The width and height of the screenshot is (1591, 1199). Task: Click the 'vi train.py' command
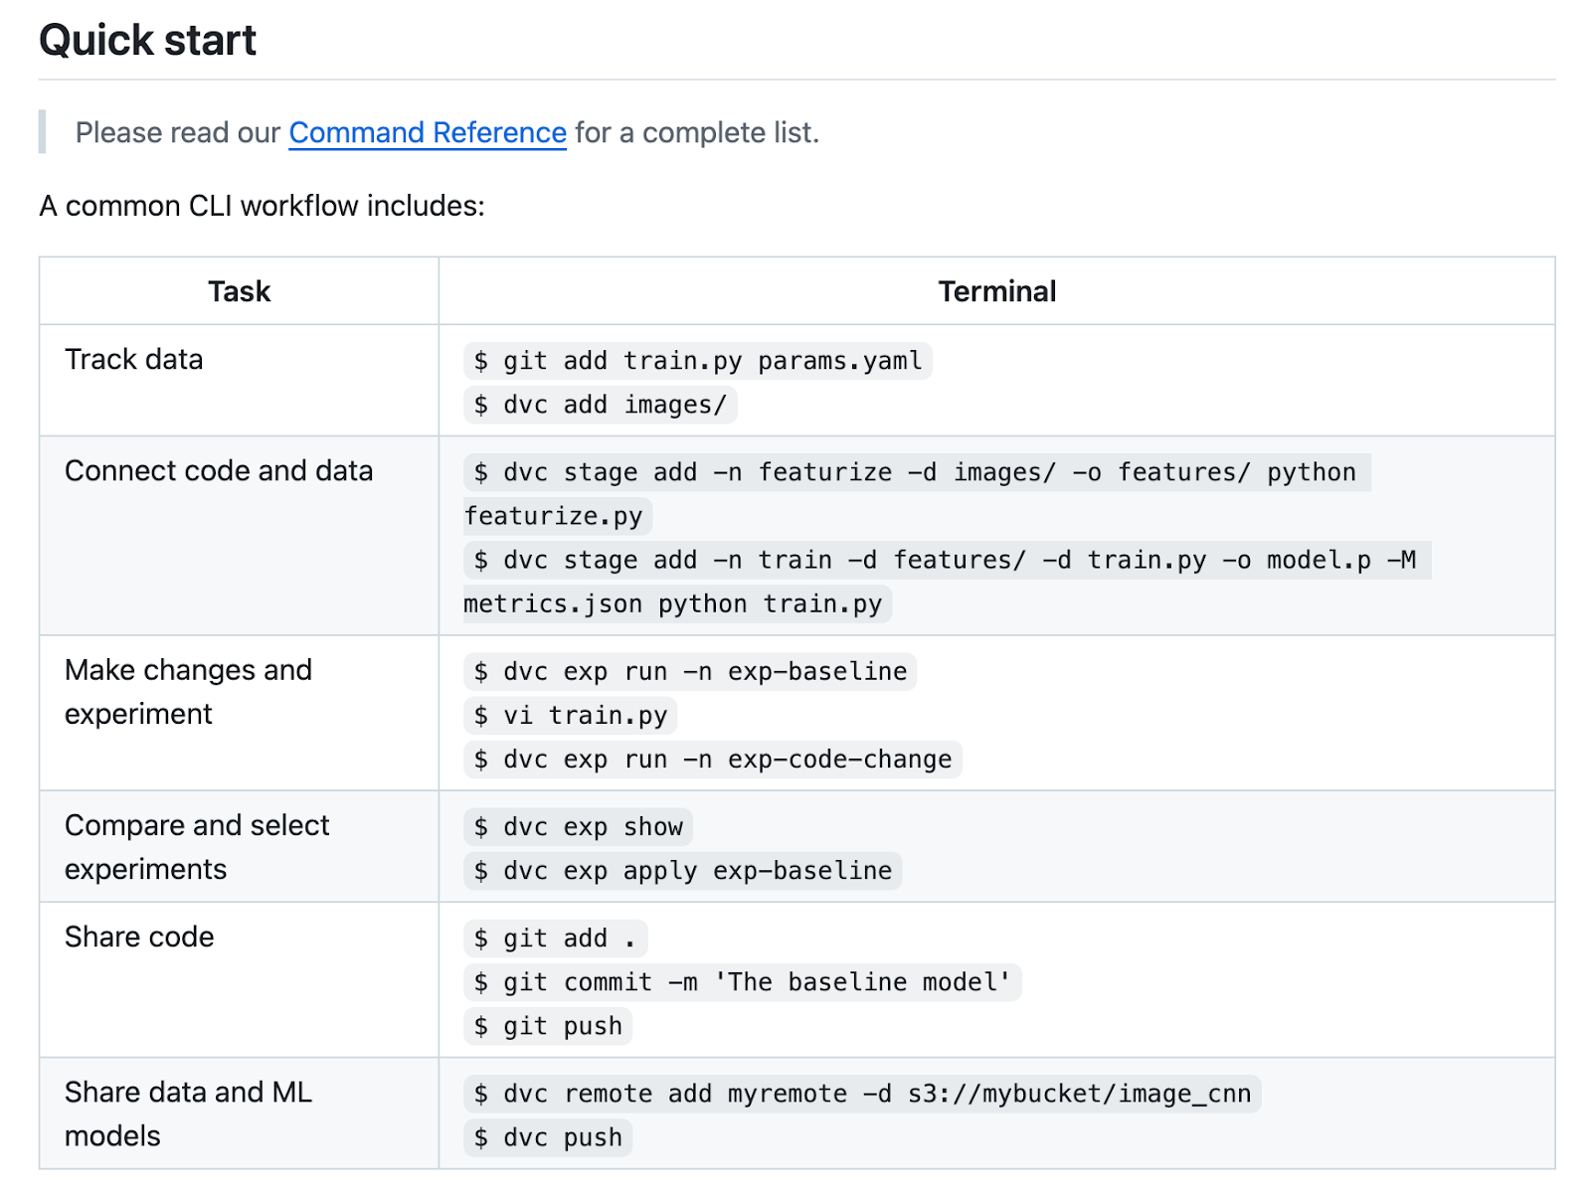(x=570, y=716)
